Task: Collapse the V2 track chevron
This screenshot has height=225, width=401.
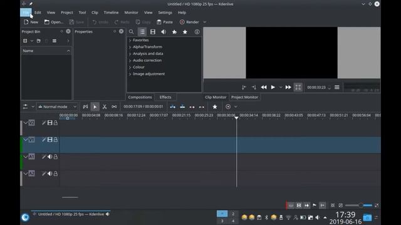Action: (x=26, y=123)
